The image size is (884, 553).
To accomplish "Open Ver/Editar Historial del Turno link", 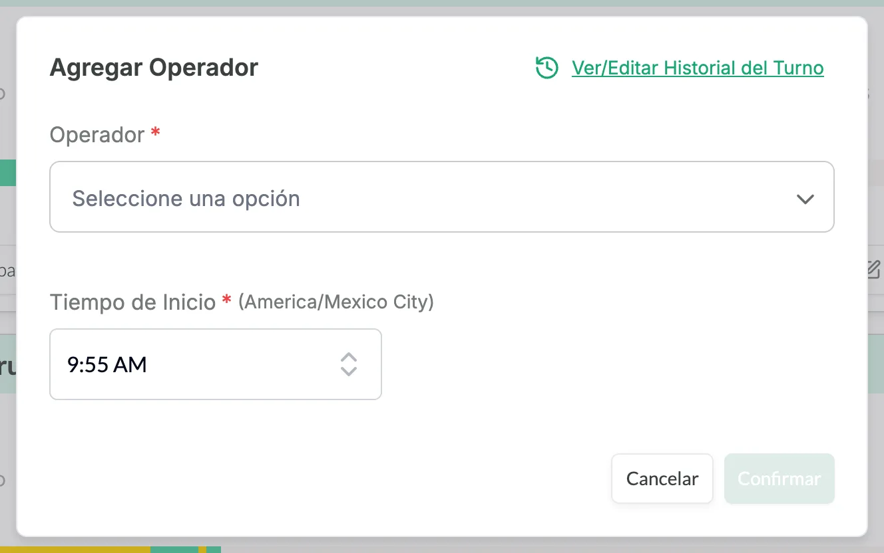I will [x=698, y=68].
